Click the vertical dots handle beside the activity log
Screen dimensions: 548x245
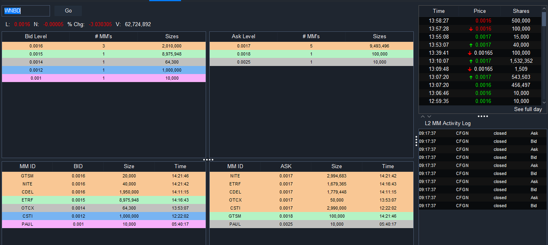416,141
